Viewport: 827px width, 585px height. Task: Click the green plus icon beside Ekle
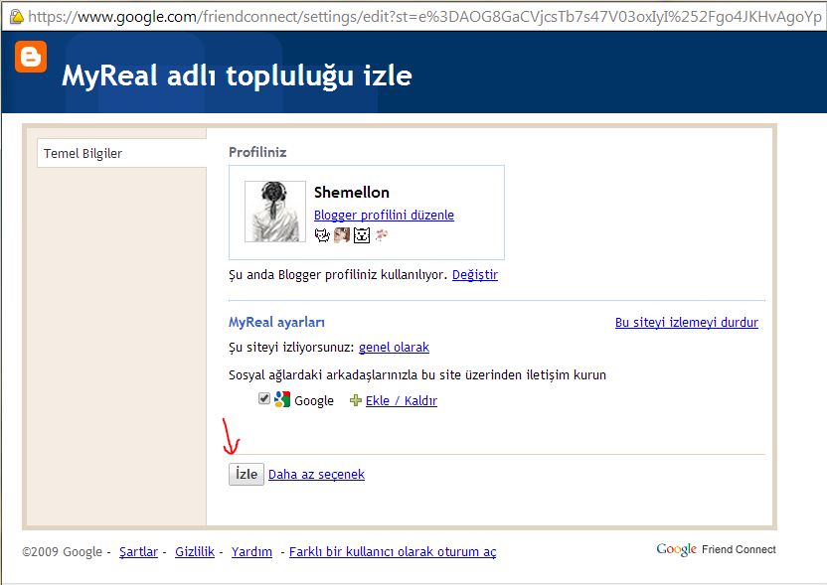click(x=356, y=400)
